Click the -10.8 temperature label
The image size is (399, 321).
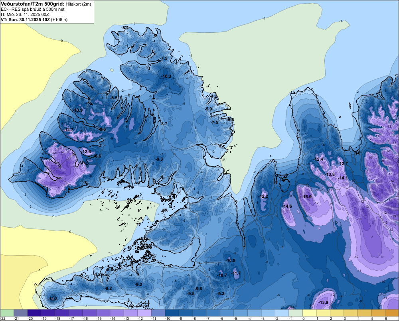pyautogui.click(x=230, y=260)
